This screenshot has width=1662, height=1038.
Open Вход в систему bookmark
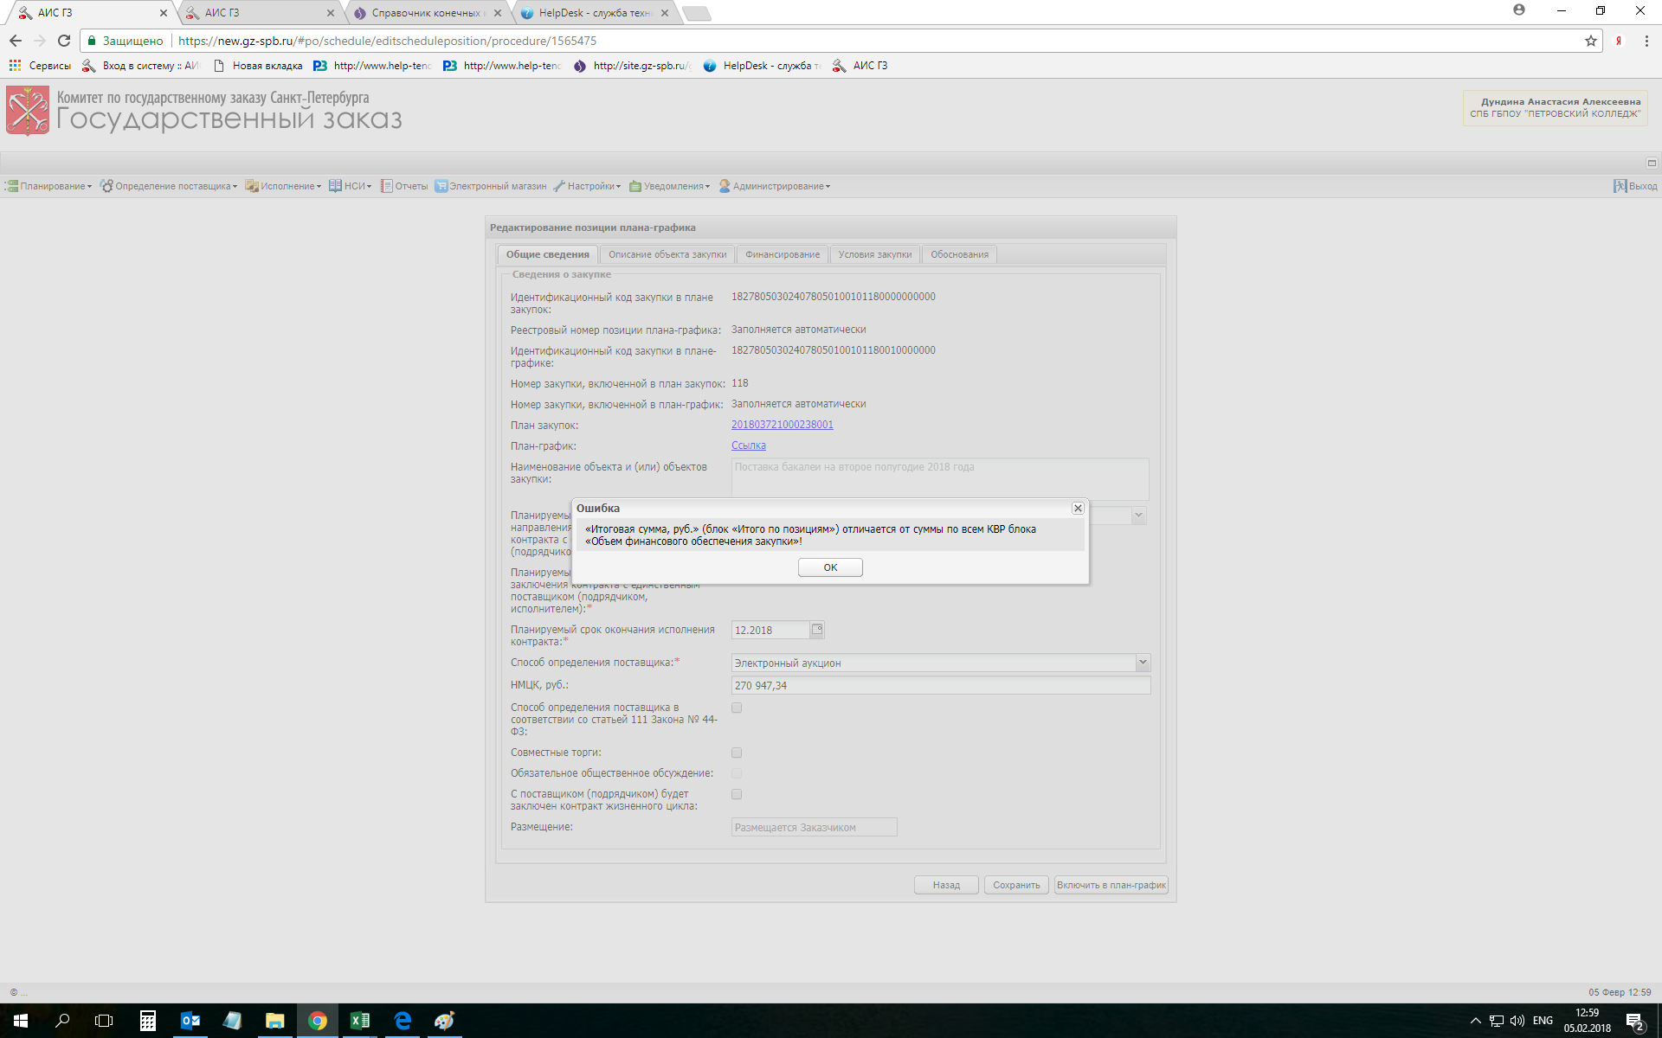(140, 66)
